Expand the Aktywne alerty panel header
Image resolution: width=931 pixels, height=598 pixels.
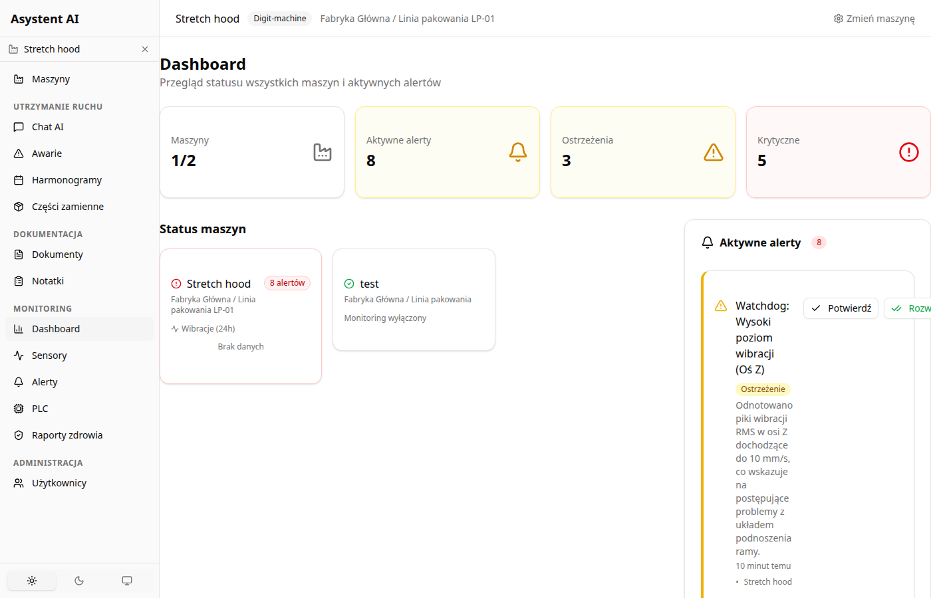[760, 242]
